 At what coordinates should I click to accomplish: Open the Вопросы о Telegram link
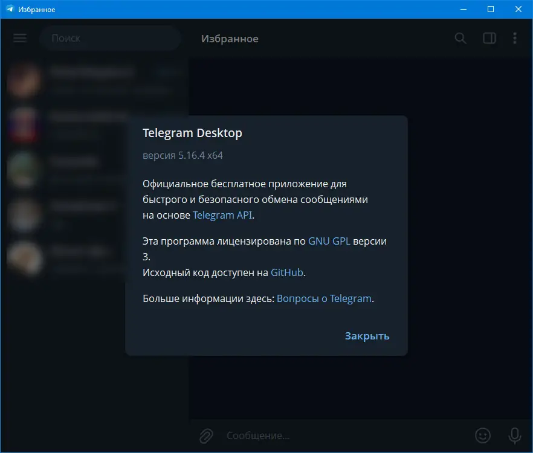324,298
